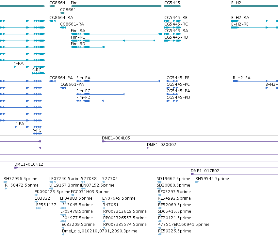Select the SD05415.5prime EST label

(x=174, y=211)
